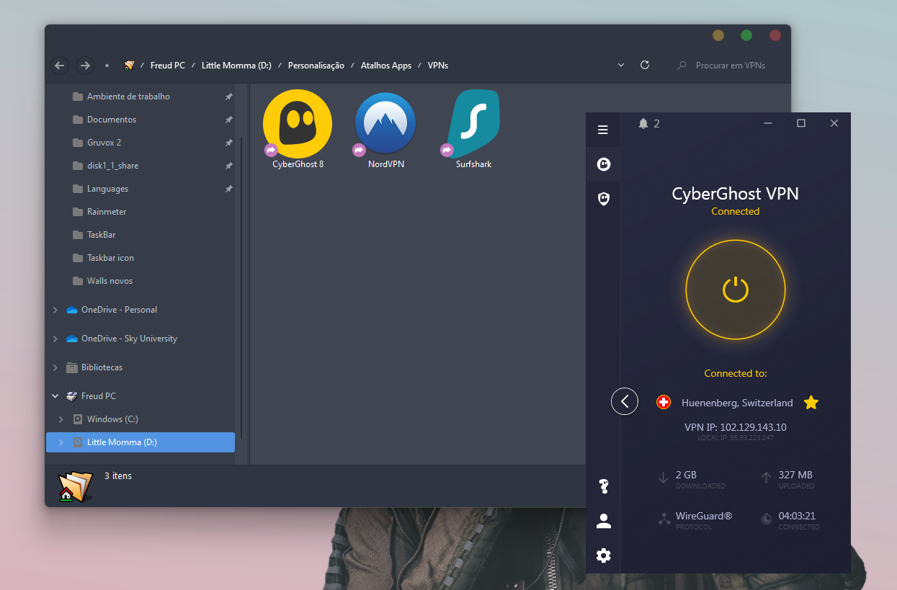Click the Switzerland flag icon

[x=664, y=402]
